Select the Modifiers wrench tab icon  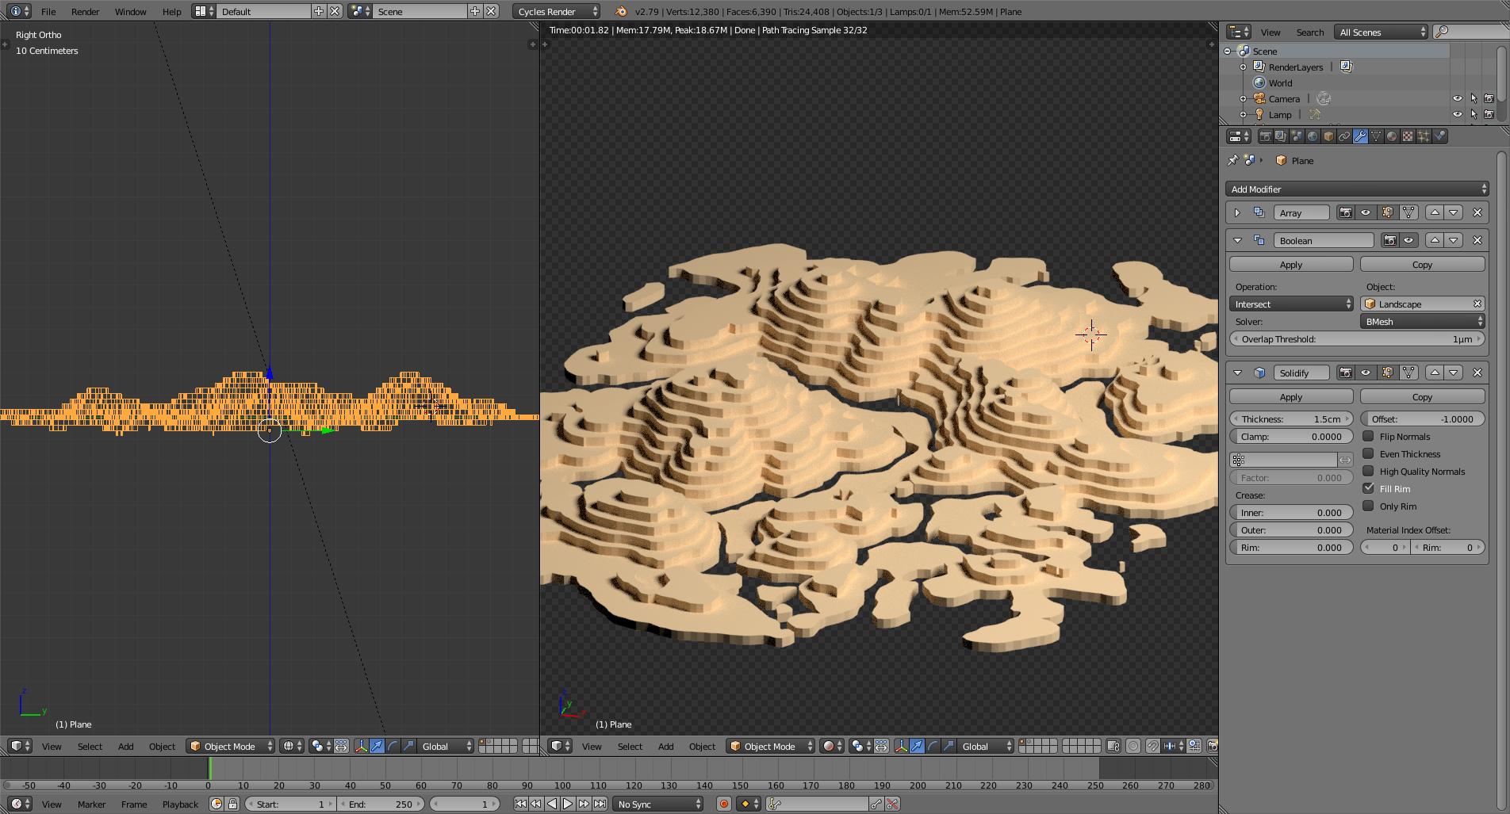click(1360, 136)
